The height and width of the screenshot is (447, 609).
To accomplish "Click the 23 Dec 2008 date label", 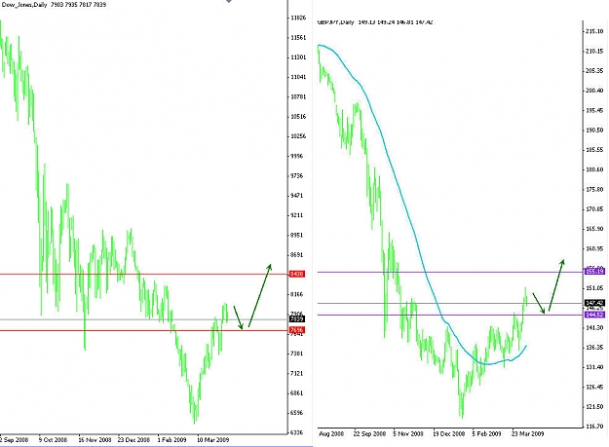I will coord(133,439).
